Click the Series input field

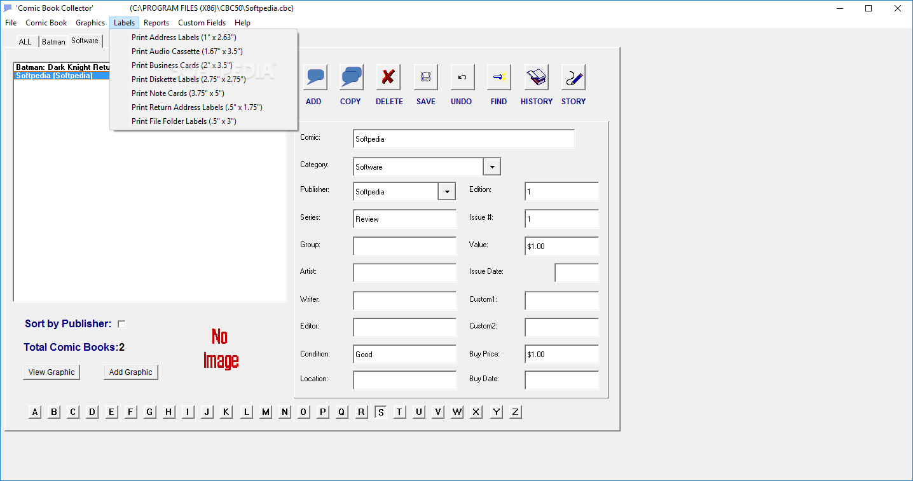pos(405,219)
